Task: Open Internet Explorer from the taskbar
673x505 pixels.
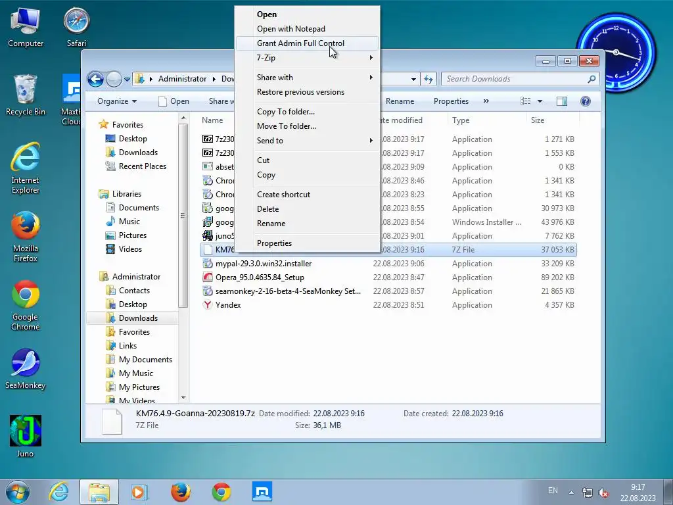Action: tap(58, 492)
